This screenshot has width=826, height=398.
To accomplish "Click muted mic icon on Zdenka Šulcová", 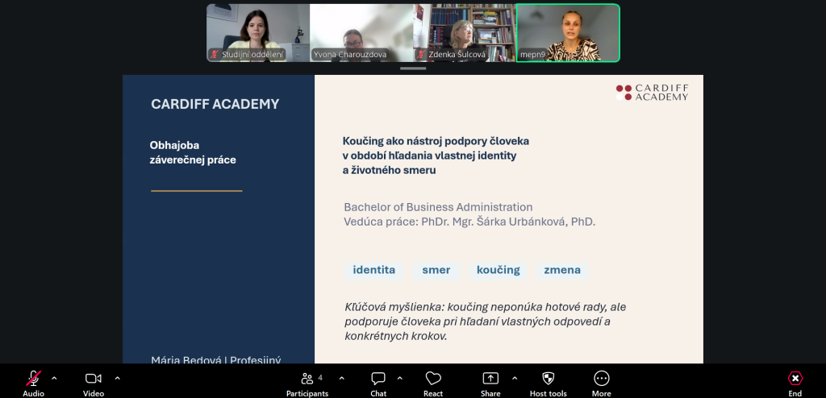I will 421,54.
